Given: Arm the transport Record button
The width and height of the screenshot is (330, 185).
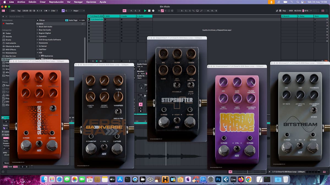Looking at the screenshot, I should coord(153,11).
